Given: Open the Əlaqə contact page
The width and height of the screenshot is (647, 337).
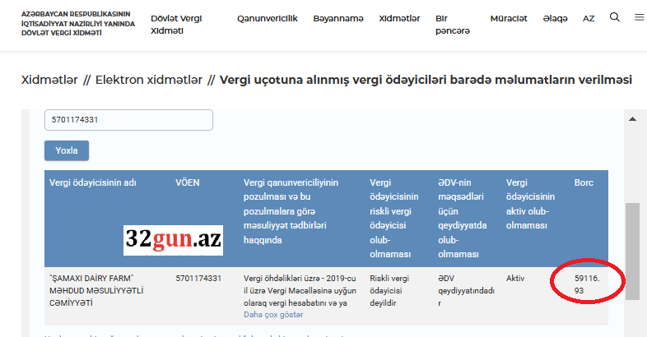Looking at the screenshot, I should click(x=555, y=18).
